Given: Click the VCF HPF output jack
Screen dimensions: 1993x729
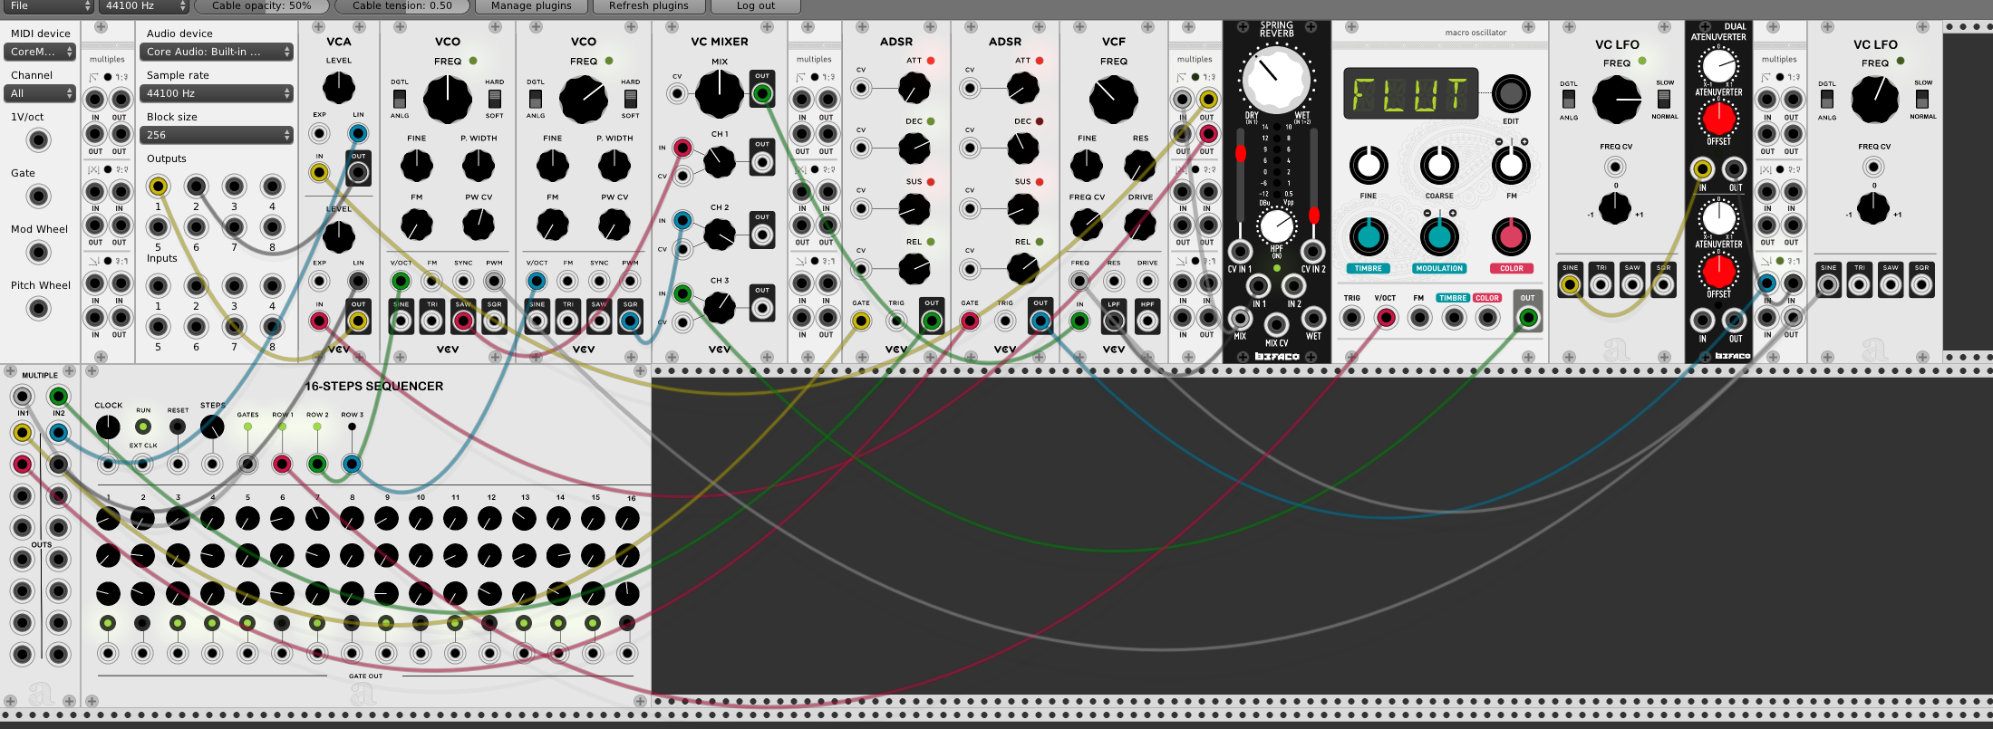Looking at the screenshot, I should pyautogui.click(x=1147, y=321).
